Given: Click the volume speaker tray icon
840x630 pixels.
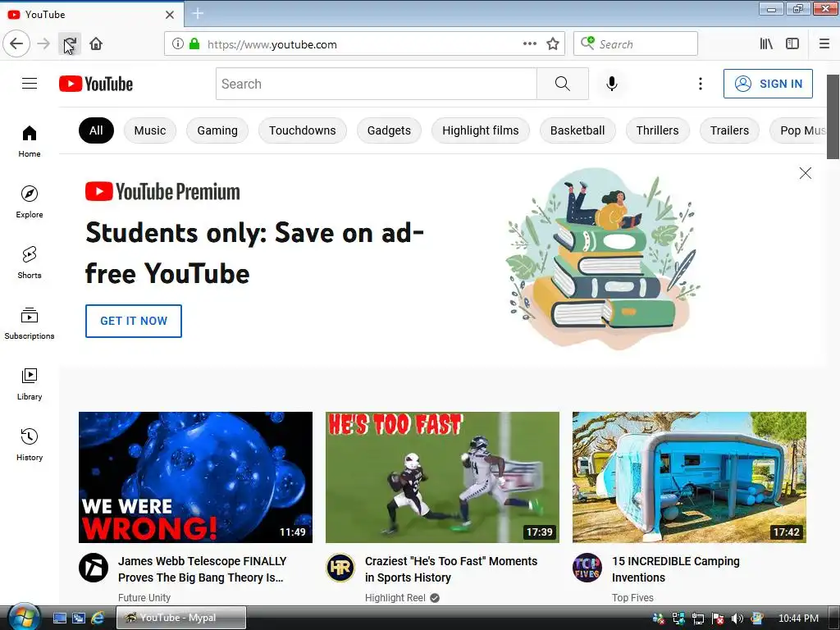Looking at the screenshot, I should 737,619.
